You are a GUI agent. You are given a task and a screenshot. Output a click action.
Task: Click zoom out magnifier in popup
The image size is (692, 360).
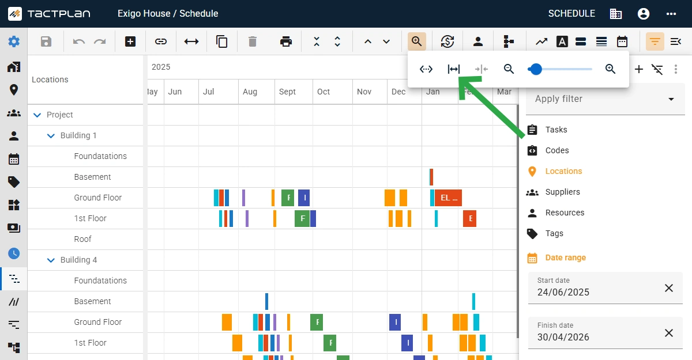click(509, 69)
